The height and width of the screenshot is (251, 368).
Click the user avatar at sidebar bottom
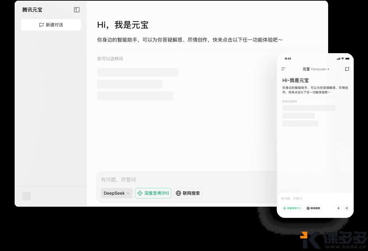[27, 196]
